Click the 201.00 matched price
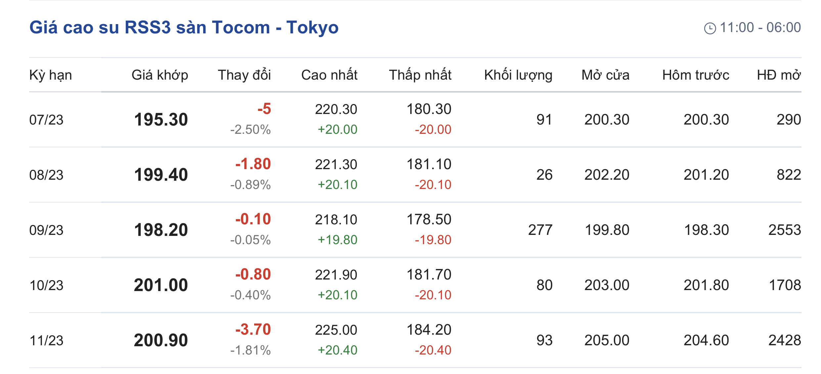 [161, 285]
